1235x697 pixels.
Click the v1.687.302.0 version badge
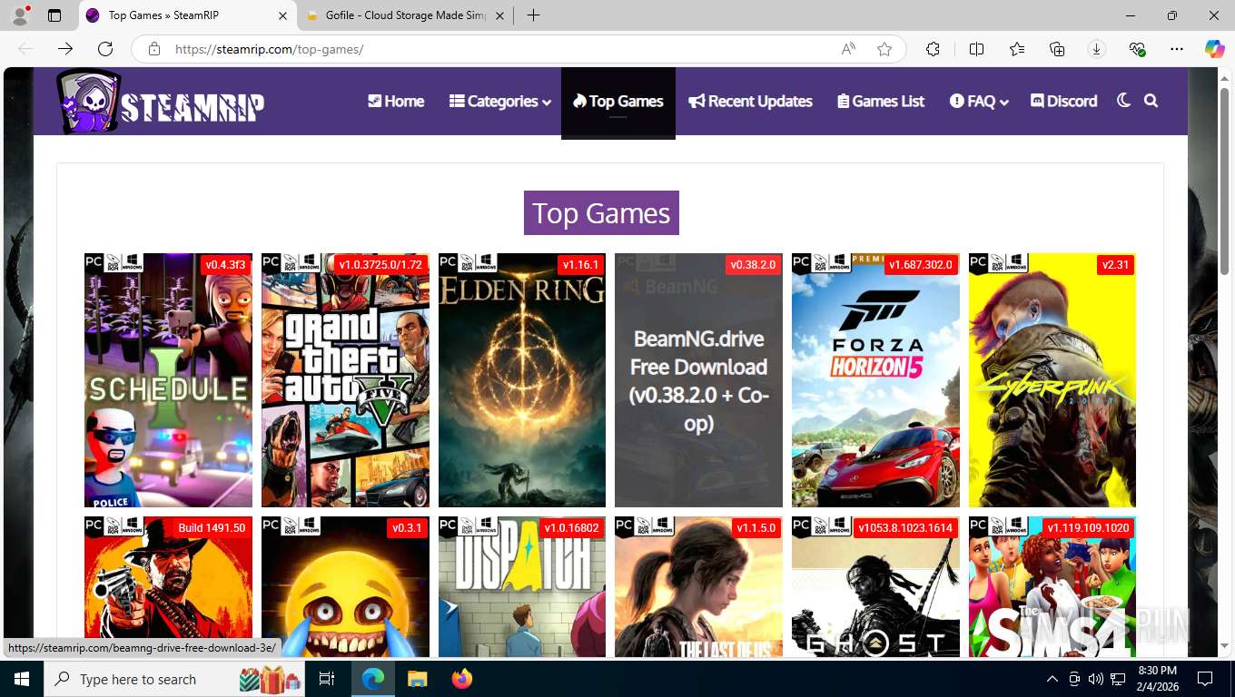click(x=921, y=265)
